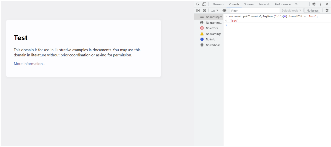The width and height of the screenshot is (331, 147).
Task: Click the yellow warning triangle icon
Action: click(202, 34)
